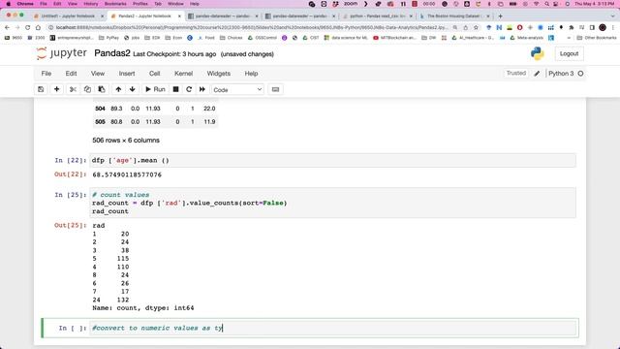This screenshot has width=620, height=349.
Task: Open the Bookmarks menu in macOS menu bar
Action: pos(115,4)
